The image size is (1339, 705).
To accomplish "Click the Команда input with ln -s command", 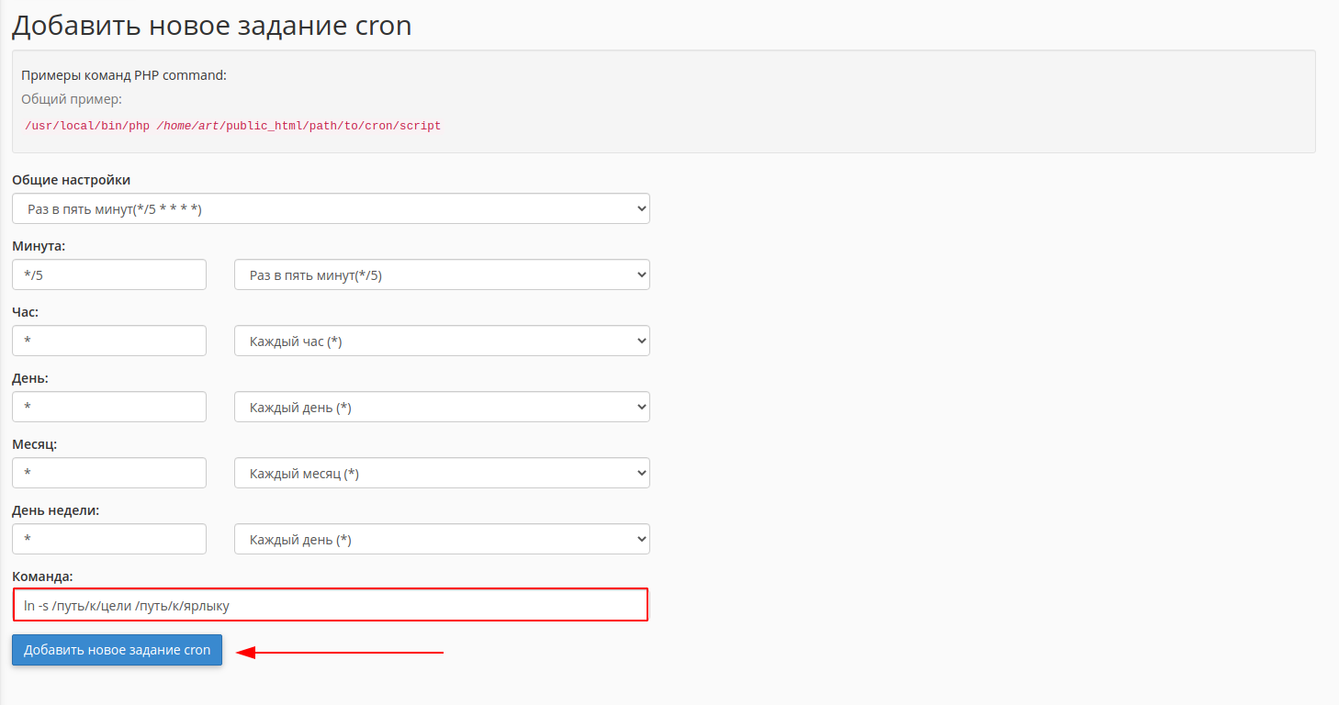I will coord(331,605).
